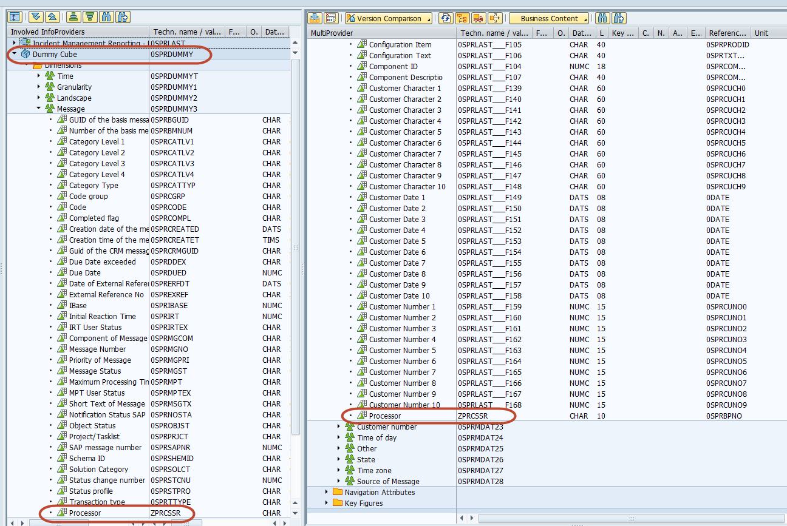
Task: Expand the Granularity dimension node
Action: (39, 87)
